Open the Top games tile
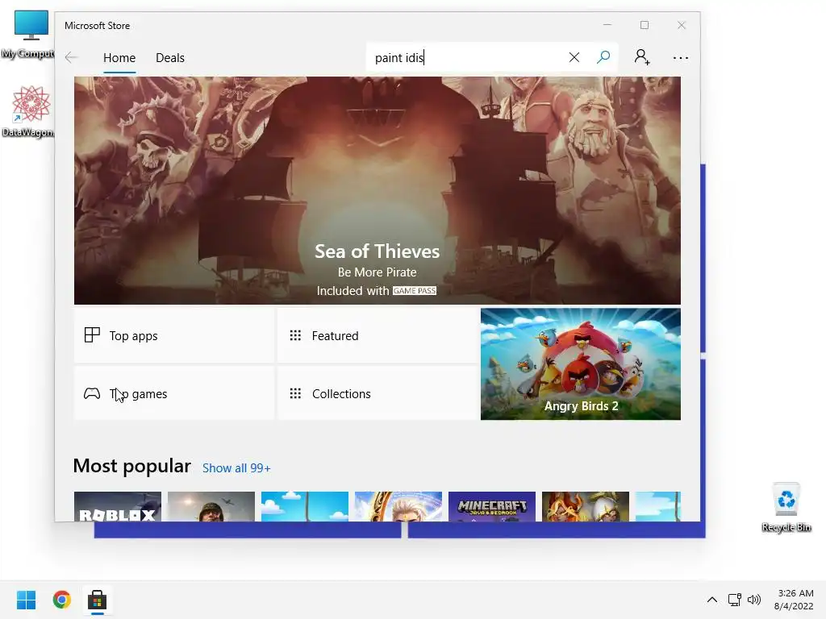The width and height of the screenshot is (826, 619). (174, 393)
